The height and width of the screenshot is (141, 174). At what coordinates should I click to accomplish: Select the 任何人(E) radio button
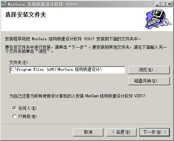pos(15,108)
